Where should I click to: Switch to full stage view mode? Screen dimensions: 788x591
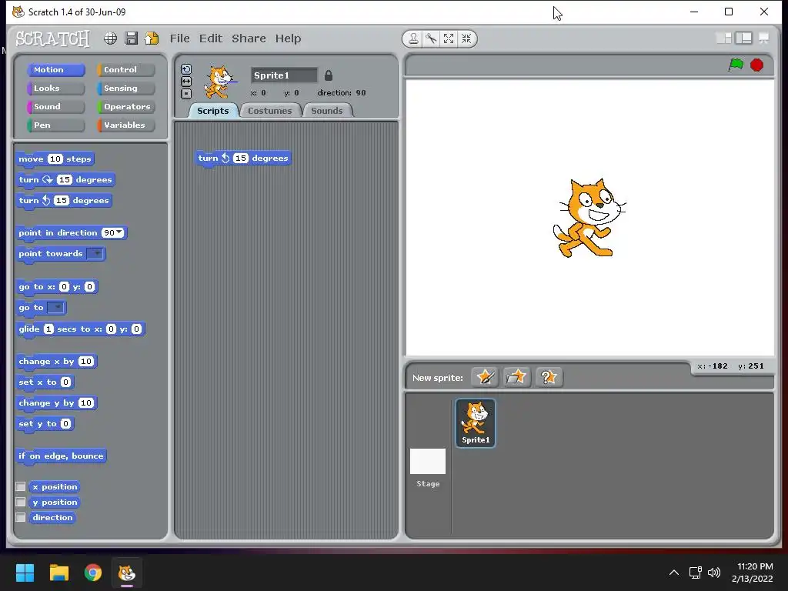coord(744,38)
